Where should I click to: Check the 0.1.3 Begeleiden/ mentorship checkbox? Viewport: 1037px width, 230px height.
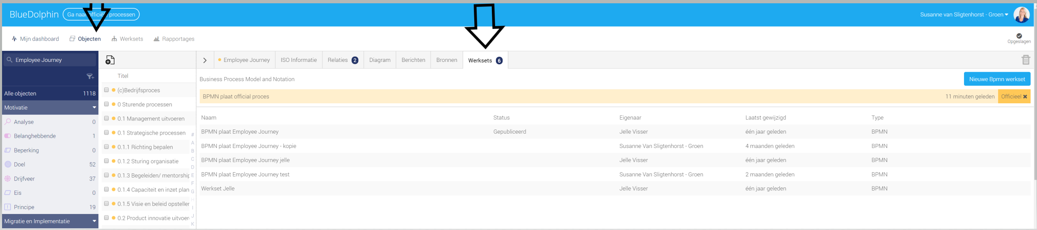[106, 175]
